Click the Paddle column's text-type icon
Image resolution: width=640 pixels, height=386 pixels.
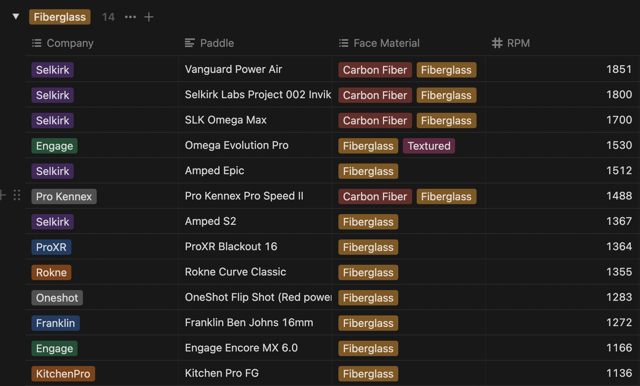[x=189, y=43]
